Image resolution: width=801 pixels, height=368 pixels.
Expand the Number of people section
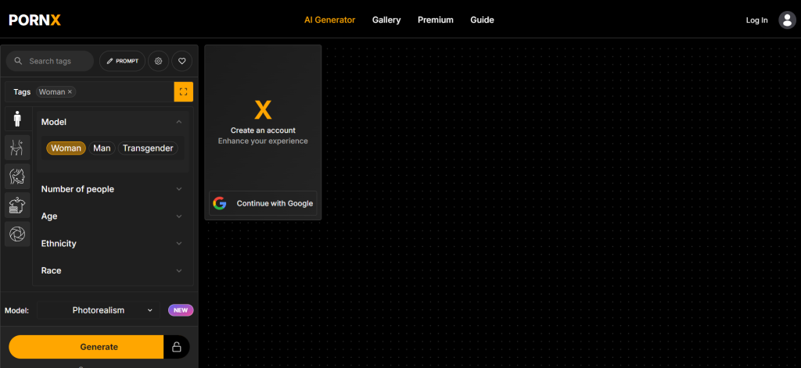[112, 189]
